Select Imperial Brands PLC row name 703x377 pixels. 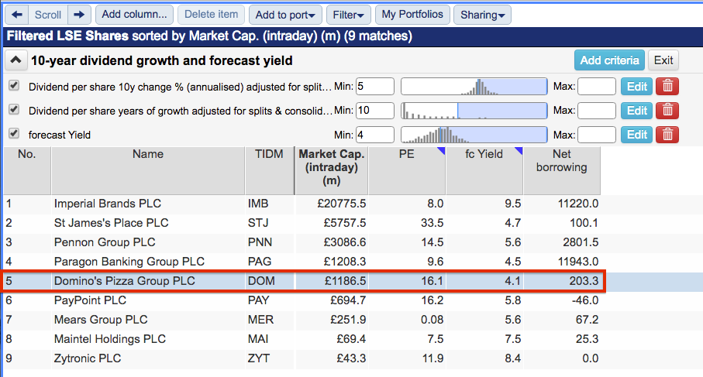tap(108, 204)
